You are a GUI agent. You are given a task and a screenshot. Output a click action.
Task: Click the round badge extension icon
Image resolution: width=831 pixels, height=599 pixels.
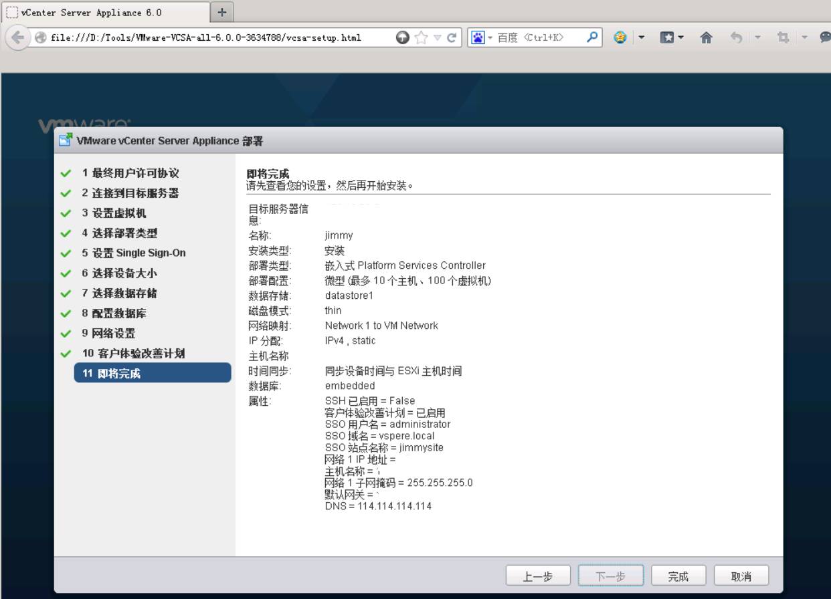620,37
